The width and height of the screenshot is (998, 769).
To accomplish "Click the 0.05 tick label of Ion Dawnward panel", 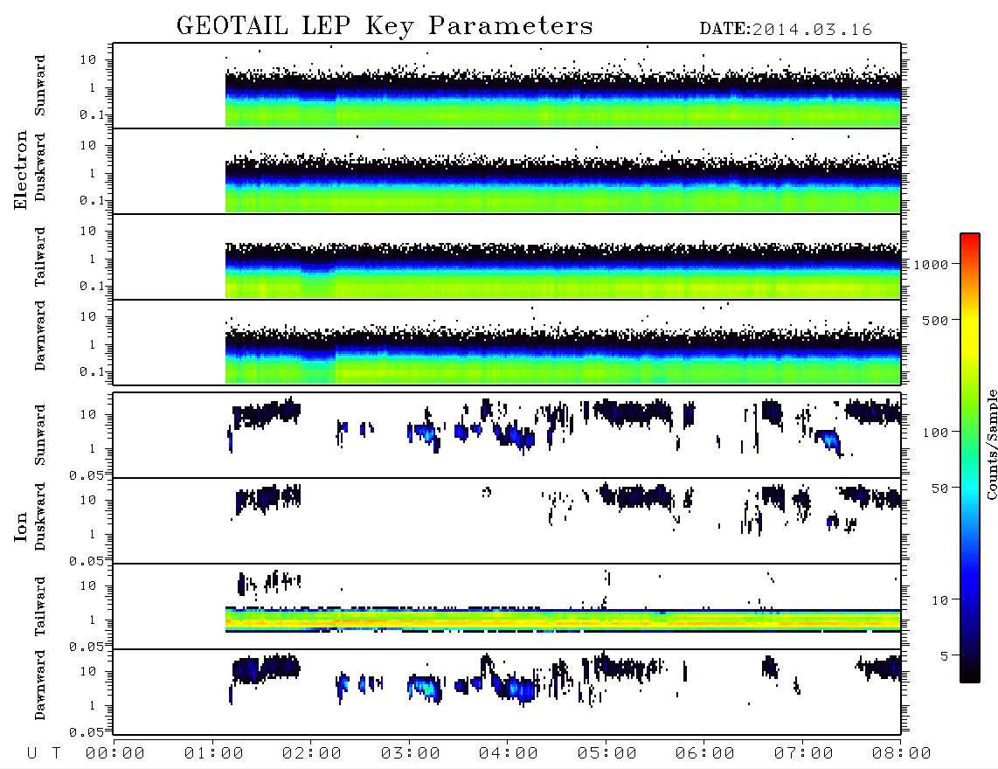I will click(x=86, y=732).
